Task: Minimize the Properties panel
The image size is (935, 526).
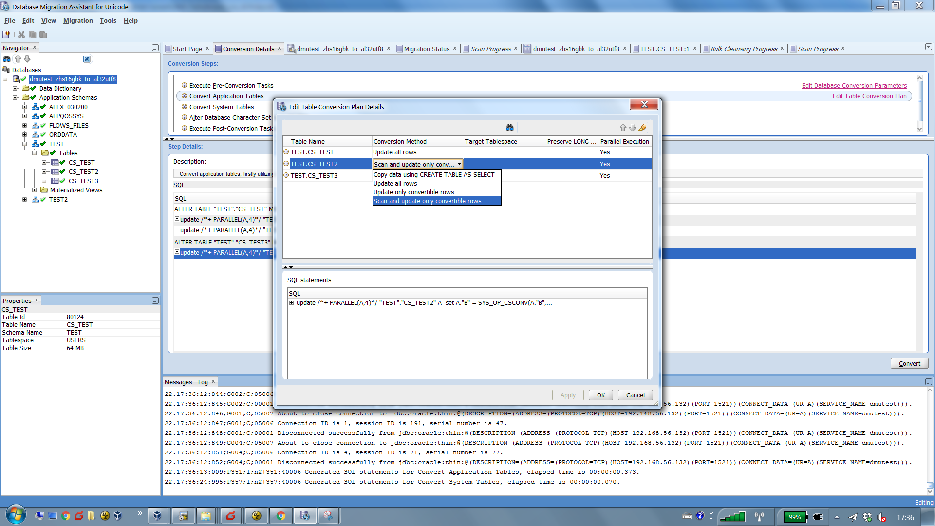Action: [155, 301]
